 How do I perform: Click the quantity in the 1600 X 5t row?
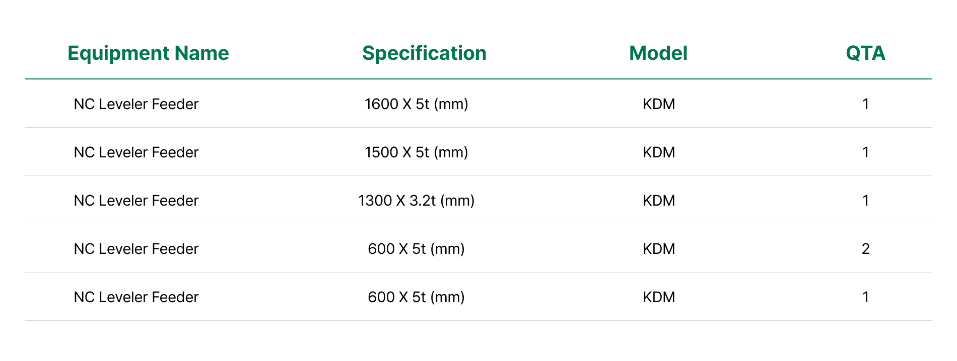coord(865,104)
